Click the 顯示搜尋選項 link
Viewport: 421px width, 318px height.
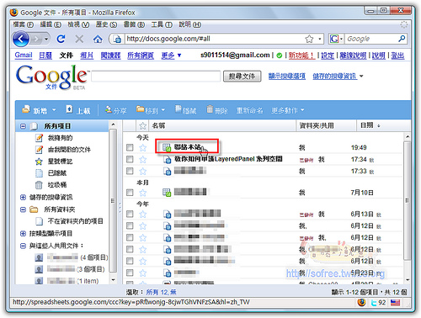coord(287,76)
